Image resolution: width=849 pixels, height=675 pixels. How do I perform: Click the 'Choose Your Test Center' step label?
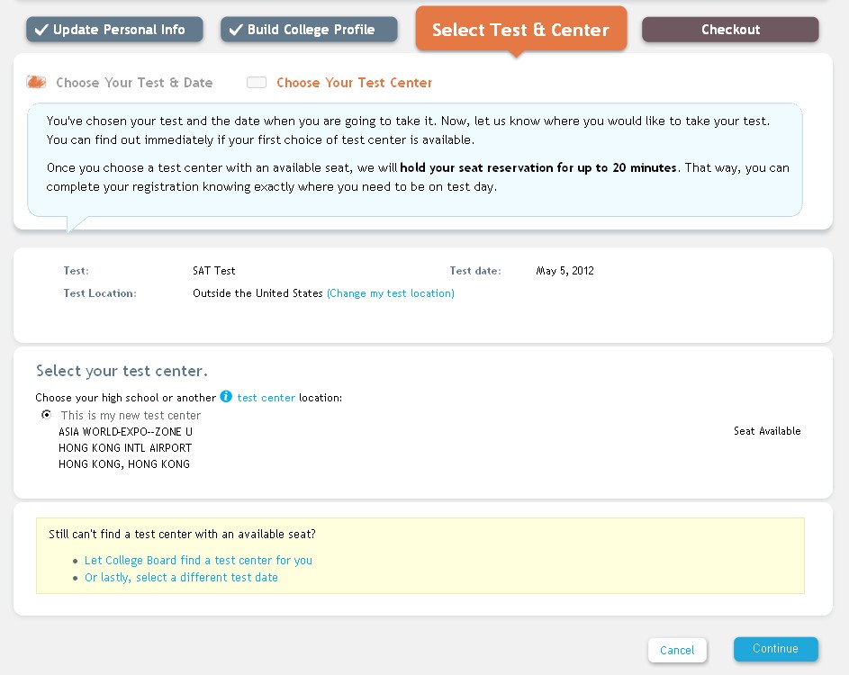[x=354, y=83]
